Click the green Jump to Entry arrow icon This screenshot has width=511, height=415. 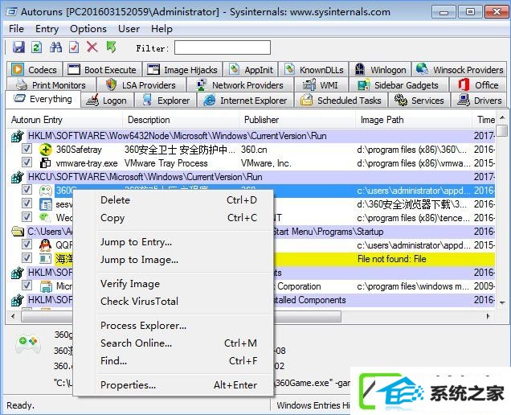click(111, 47)
